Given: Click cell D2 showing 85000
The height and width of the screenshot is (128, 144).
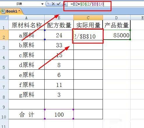Looking at the screenshot, I should [117, 35].
